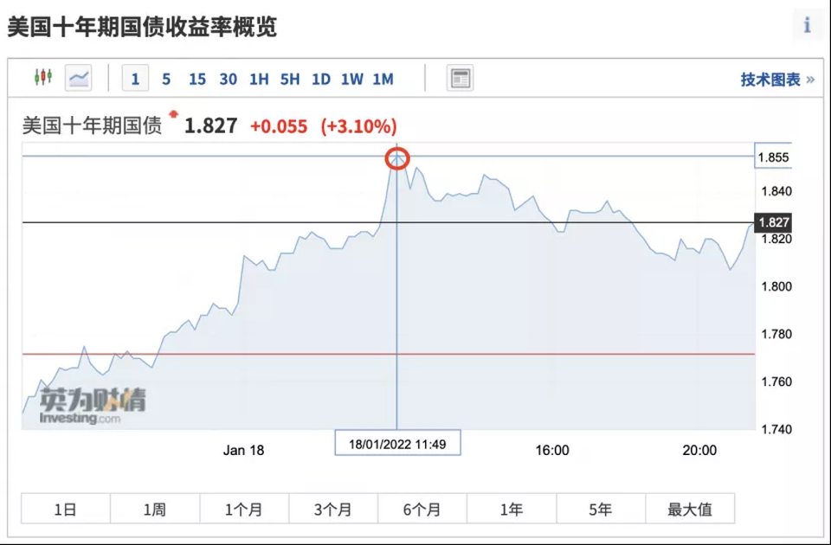
Task: Choose the 1H interval
Action: click(259, 79)
